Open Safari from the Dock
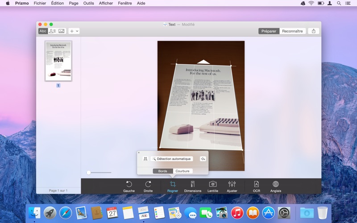Viewport: 357px width, 223px height. pyautogui.click(x=66, y=213)
